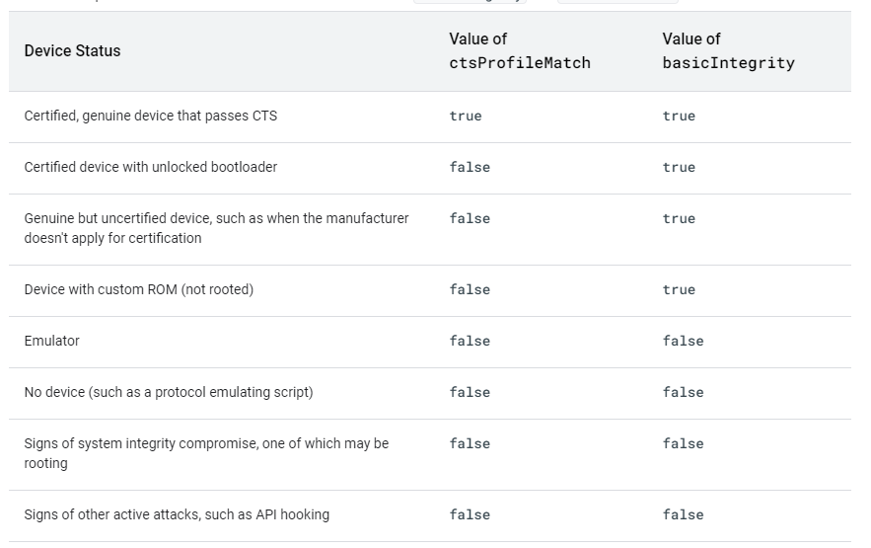
Task: Click the ctsProfileMatch column header
Action: click(x=519, y=51)
